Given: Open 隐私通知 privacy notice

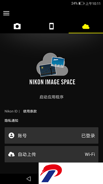Looking at the screenshot, I should pos(11,121).
